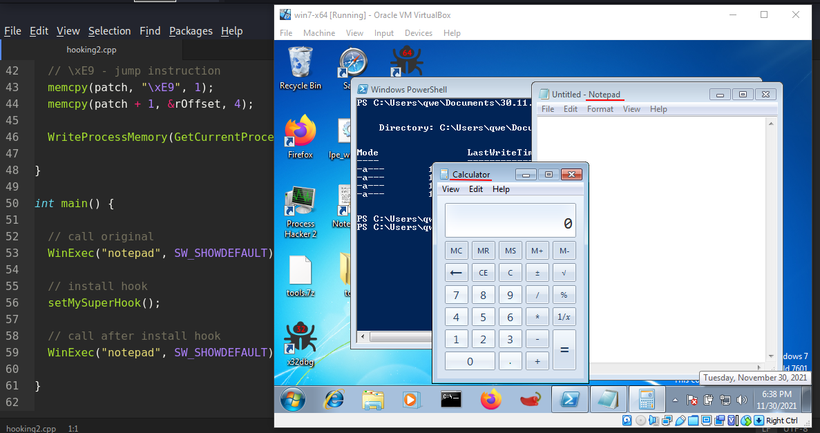This screenshot has height=433, width=820.
Task: Click line 53 WinExec notepad call
Action: click(x=160, y=253)
